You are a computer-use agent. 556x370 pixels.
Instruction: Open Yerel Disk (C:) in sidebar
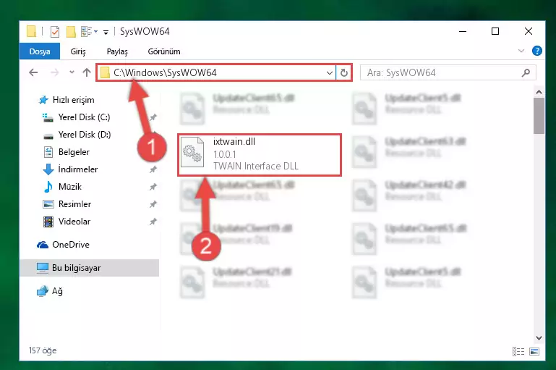pos(76,117)
